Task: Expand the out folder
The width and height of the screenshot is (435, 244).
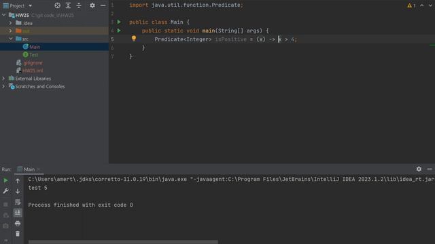Action: pyautogui.click(x=11, y=30)
